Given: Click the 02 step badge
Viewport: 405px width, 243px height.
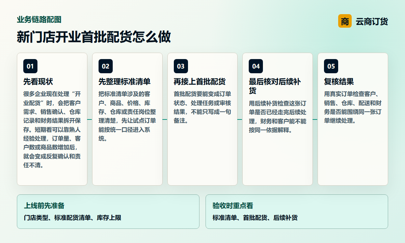Looking at the screenshot, I should [106, 66].
